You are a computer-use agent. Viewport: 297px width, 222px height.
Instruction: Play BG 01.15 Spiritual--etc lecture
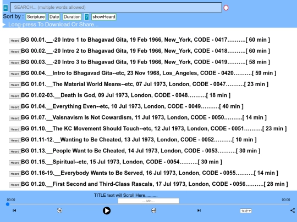pos(122,162)
